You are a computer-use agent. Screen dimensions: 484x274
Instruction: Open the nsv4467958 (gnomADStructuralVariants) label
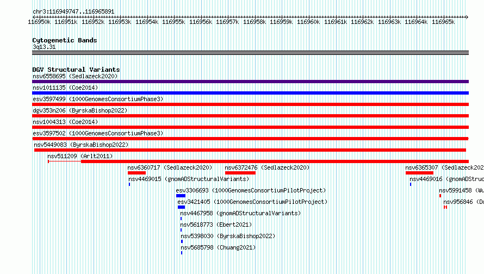[x=240, y=213]
